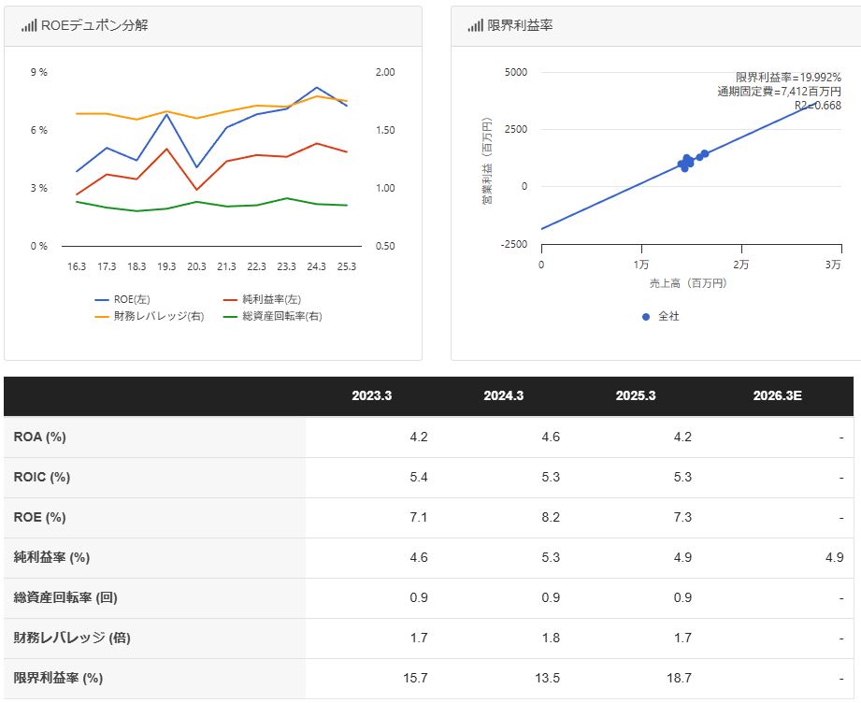Click the 2025.3 column header
This screenshot has height=703, width=861.
[635, 396]
